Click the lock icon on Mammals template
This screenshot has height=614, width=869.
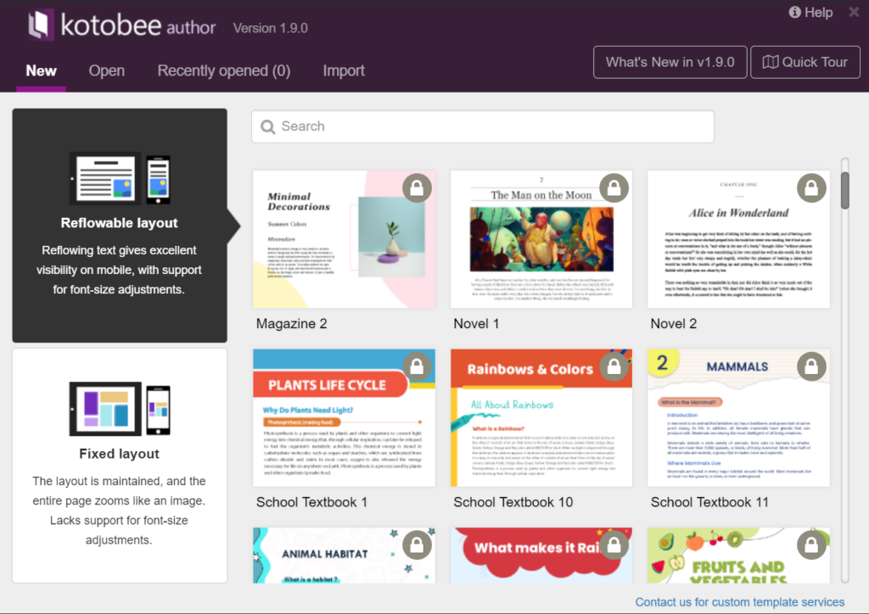tap(811, 366)
